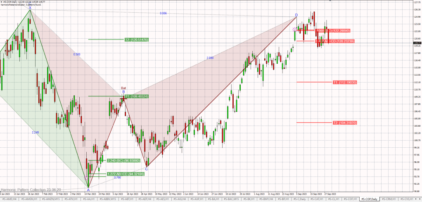Switch to the #S-AMD,H4 chart tab
This screenshot has height=202, width=422.
pyautogui.click(x=9, y=199)
